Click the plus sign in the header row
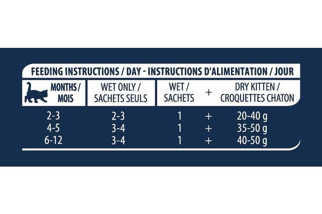322x214 pixels. click(208, 93)
